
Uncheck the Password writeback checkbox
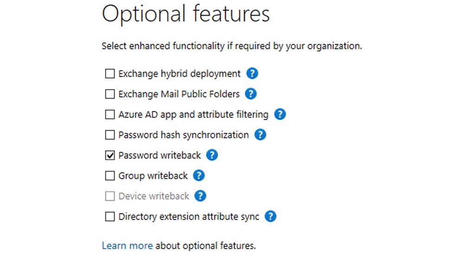point(110,156)
